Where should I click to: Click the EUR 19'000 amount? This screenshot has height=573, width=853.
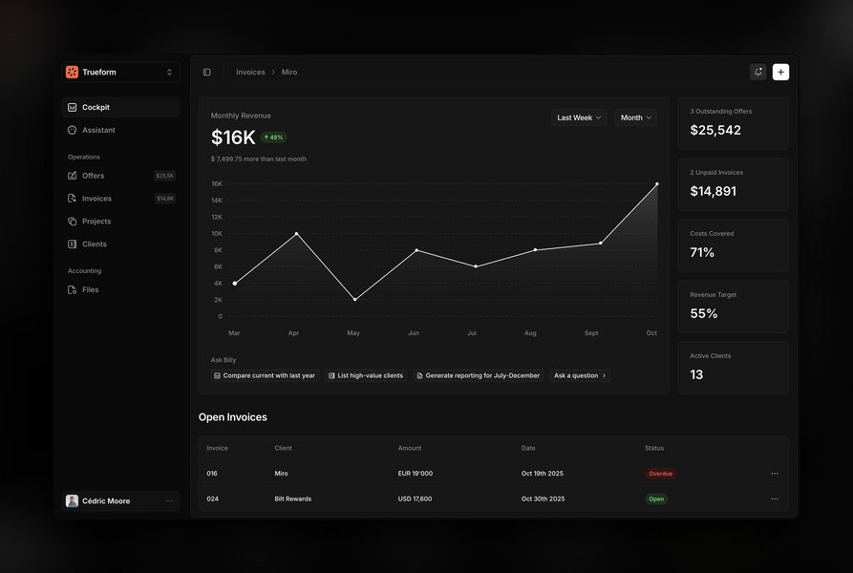[x=416, y=474]
